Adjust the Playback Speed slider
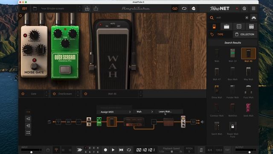This screenshot has height=154, width=273. point(171,152)
